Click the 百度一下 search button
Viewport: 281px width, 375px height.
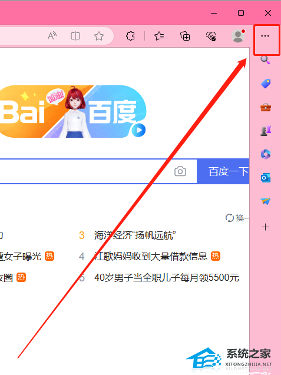click(x=223, y=171)
